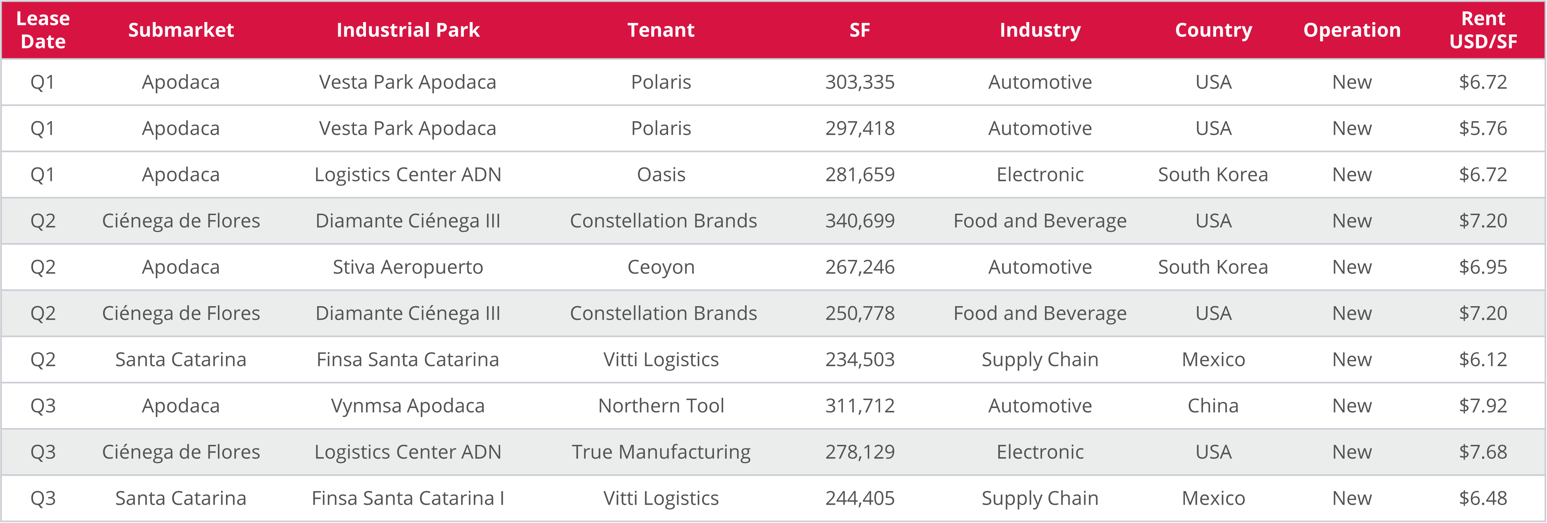The image size is (1547, 523).
Task: Select the Northern Tool tenant cell
Action: click(x=661, y=406)
